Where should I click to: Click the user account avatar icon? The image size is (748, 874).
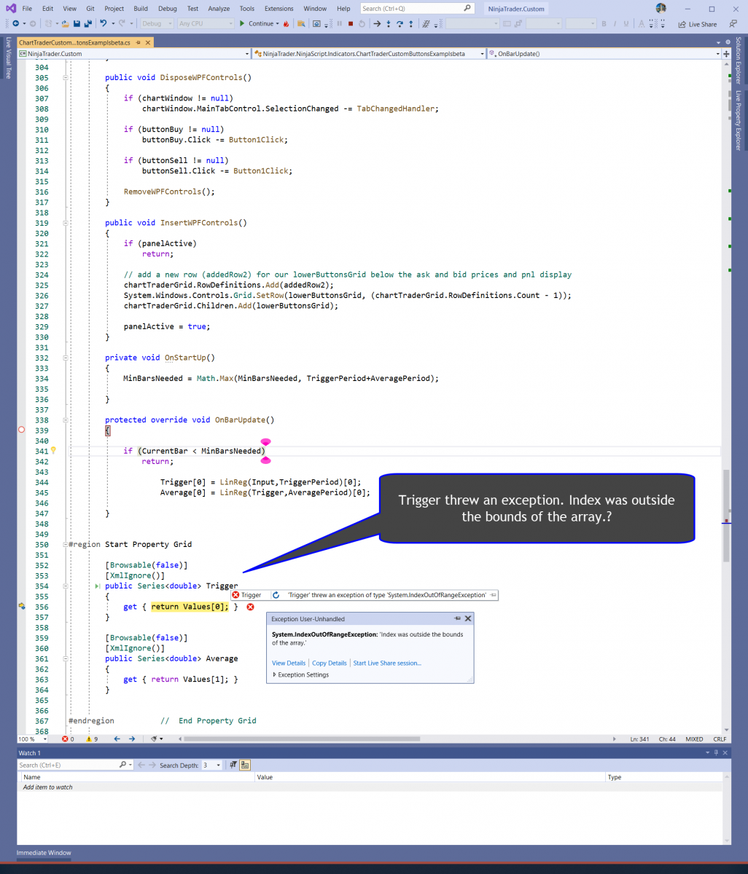661,9
